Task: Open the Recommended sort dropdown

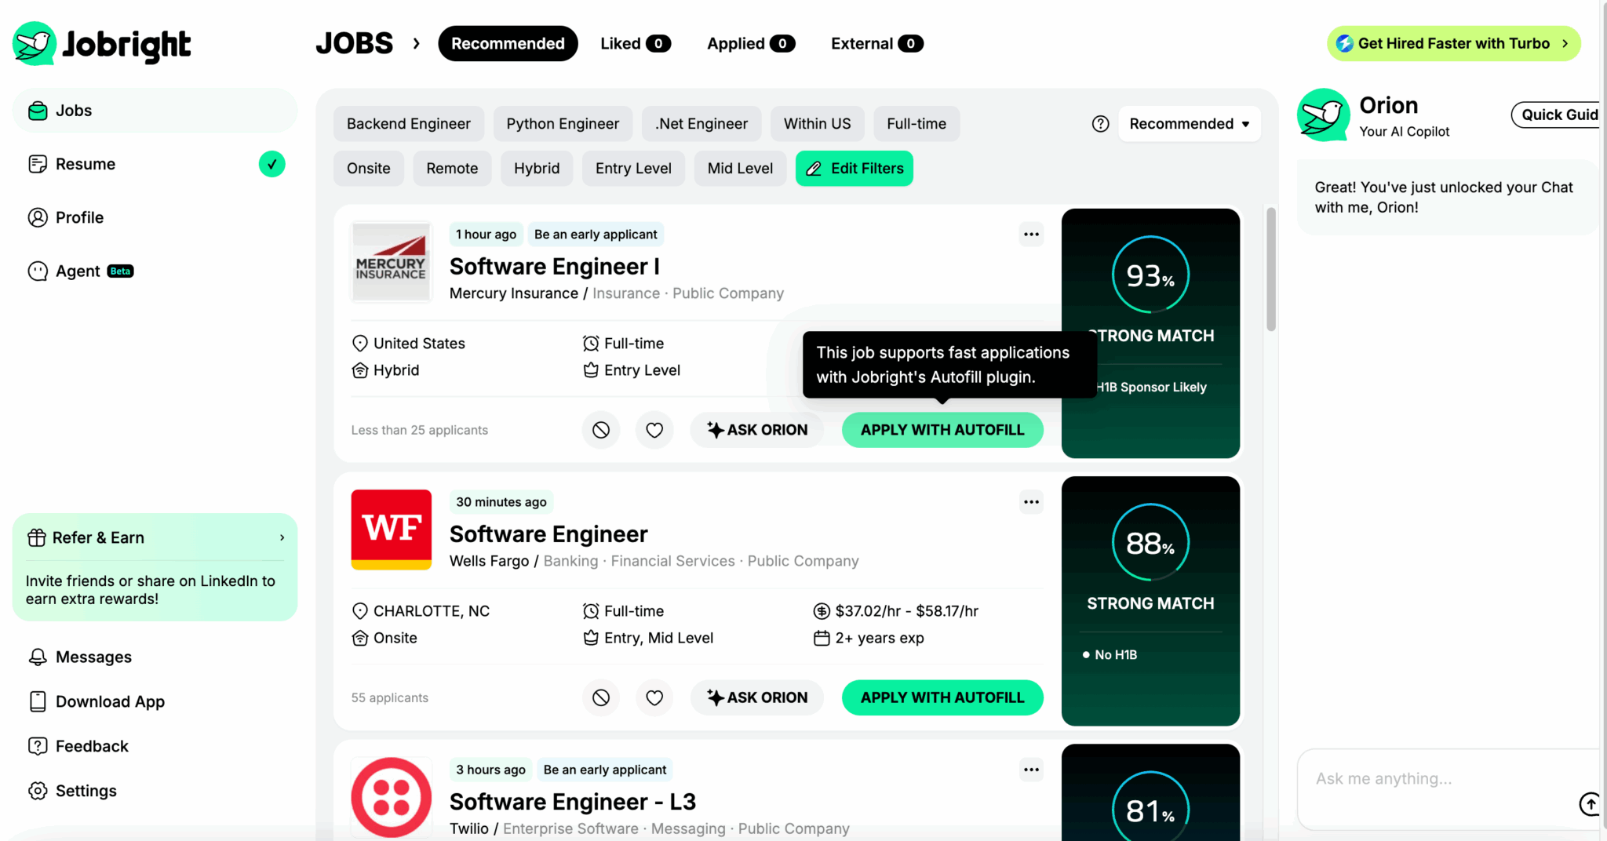Action: pyautogui.click(x=1189, y=123)
